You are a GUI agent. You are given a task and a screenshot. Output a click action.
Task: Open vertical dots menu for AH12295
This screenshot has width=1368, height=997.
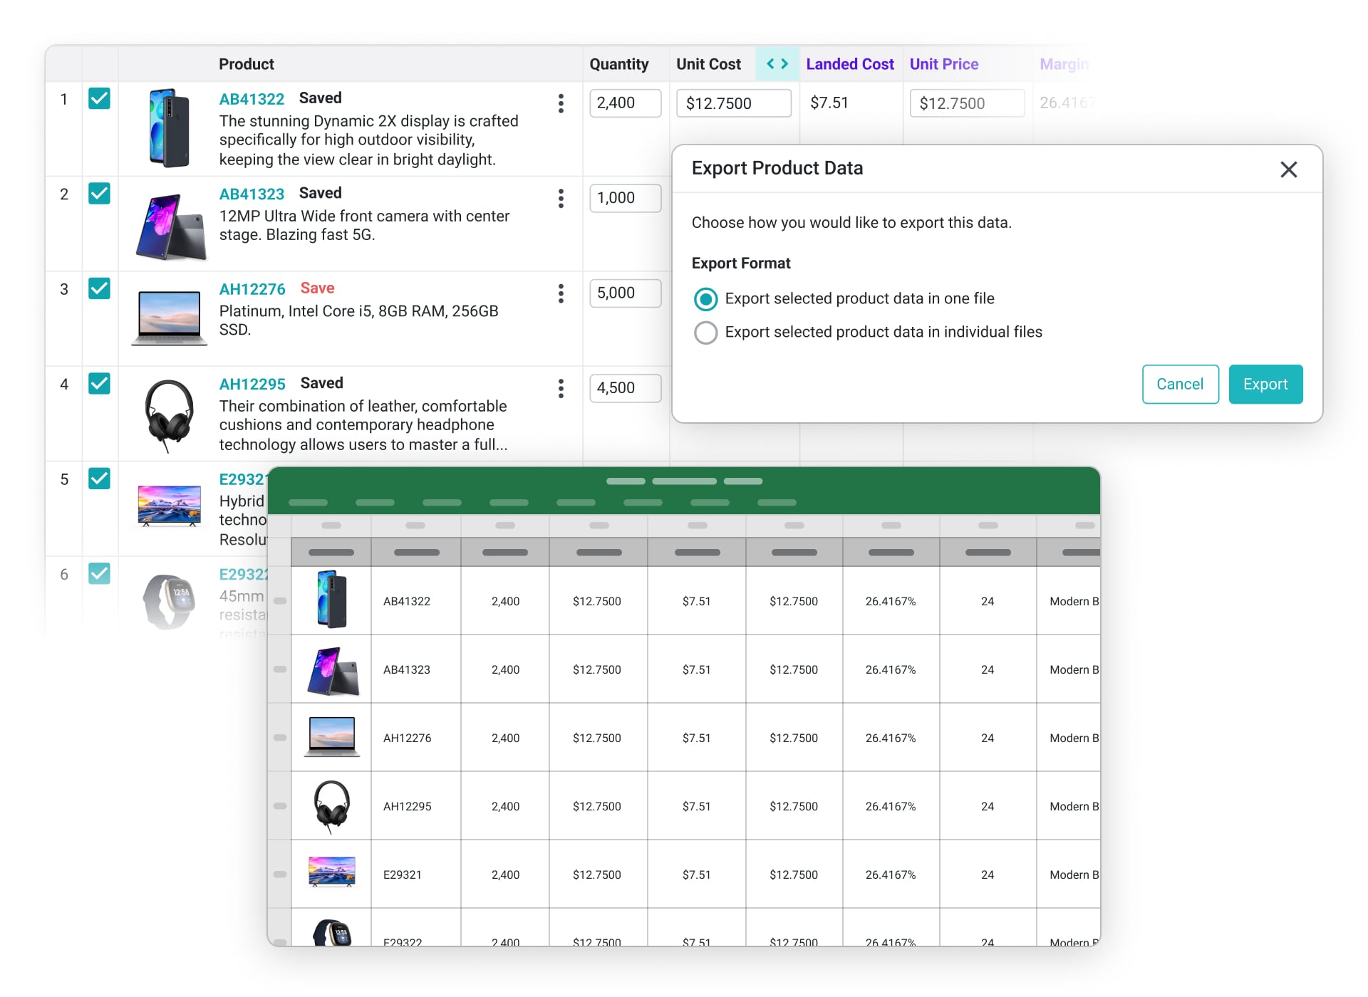(561, 389)
